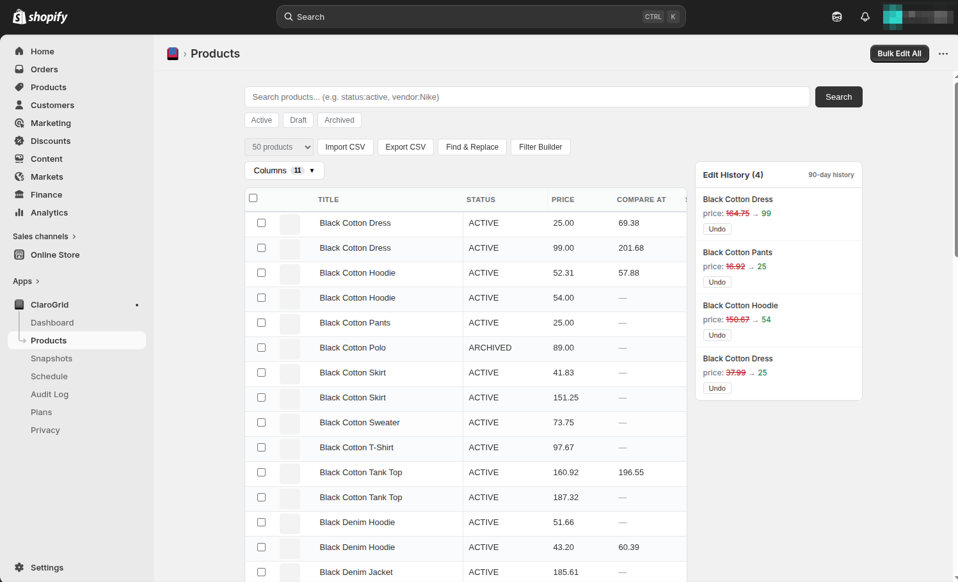
Task: Open the notifications bell icon
Action: click(x=865, y=17)
